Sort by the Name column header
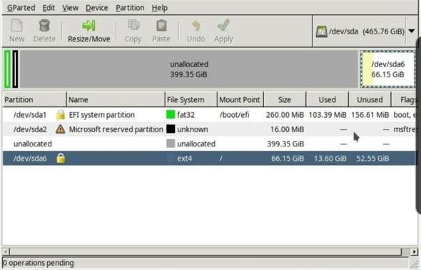 pyautogui.click(x=116, y=100)
